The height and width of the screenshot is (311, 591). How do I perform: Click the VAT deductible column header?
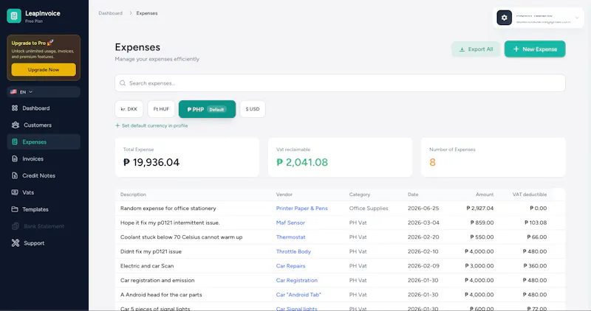530,195
